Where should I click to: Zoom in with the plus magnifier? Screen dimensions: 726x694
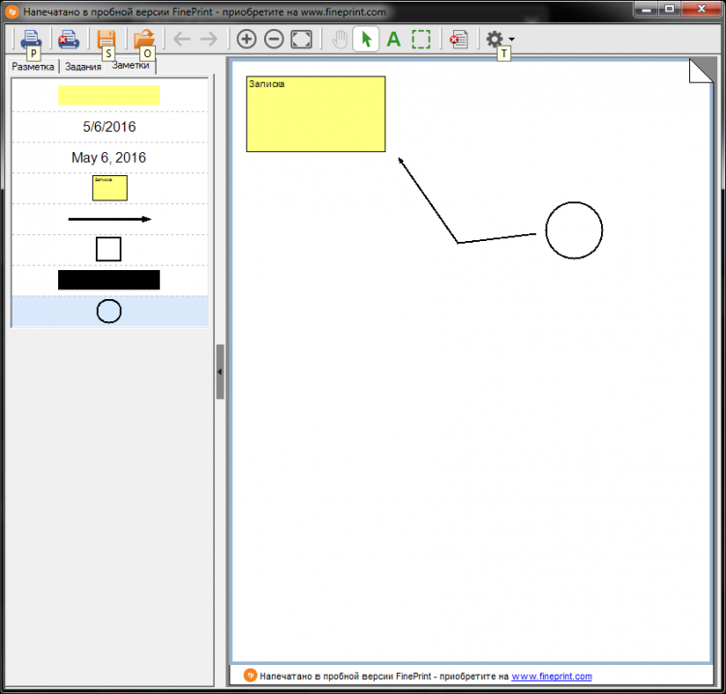click(x=247, y=39)
